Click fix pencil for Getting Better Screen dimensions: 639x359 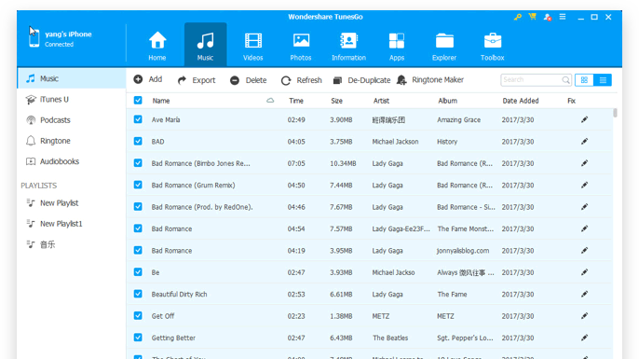pos(584,338)
